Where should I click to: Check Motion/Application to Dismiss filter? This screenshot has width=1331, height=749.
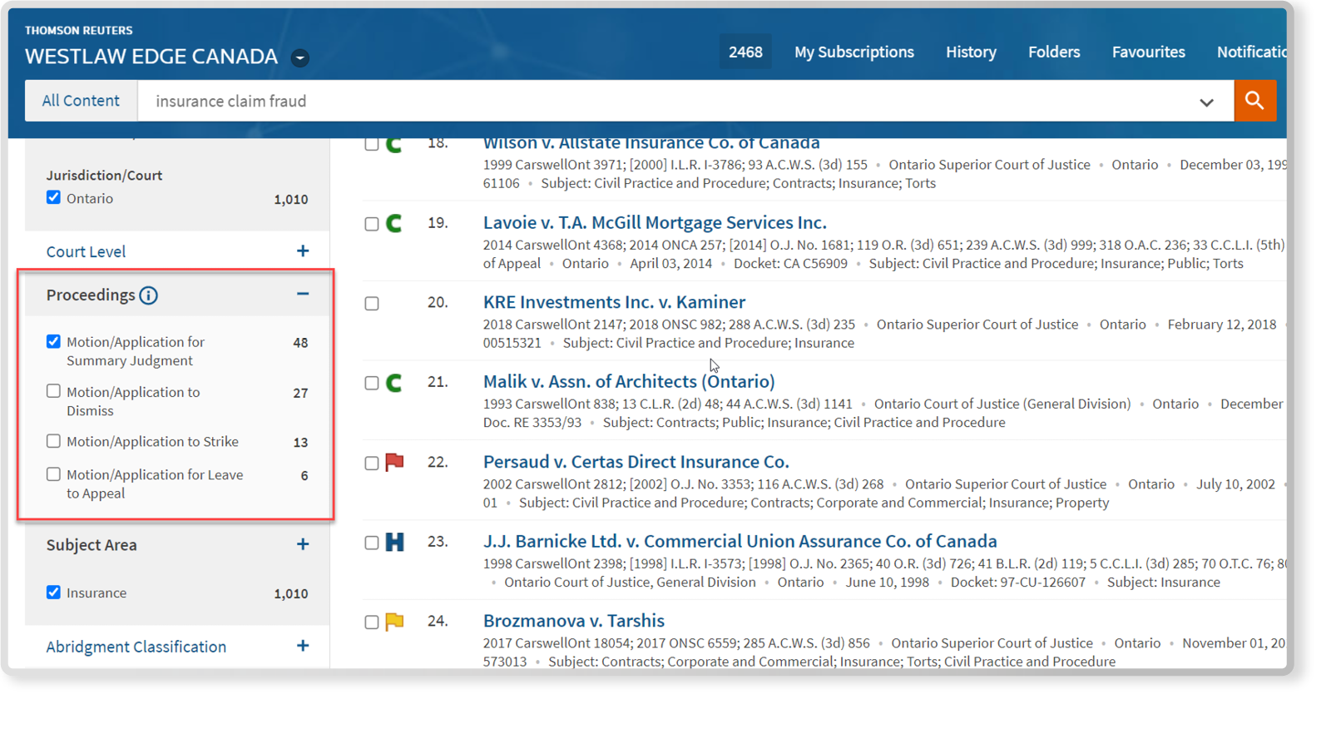[53, 391]
